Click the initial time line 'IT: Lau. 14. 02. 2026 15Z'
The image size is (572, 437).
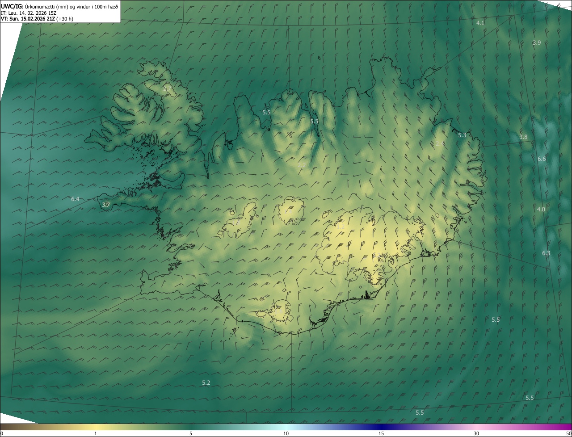coord(29,13)
